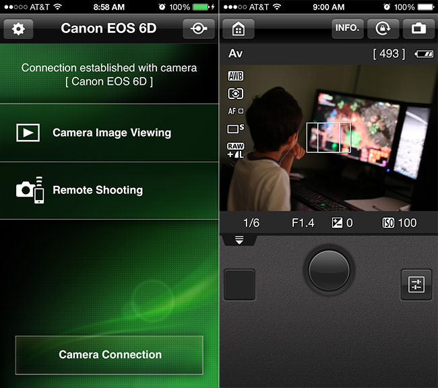The image size is (438, 388).
Task: Tap the camera battery level icon
Action: pyautogui.click(x=425, y=54)
